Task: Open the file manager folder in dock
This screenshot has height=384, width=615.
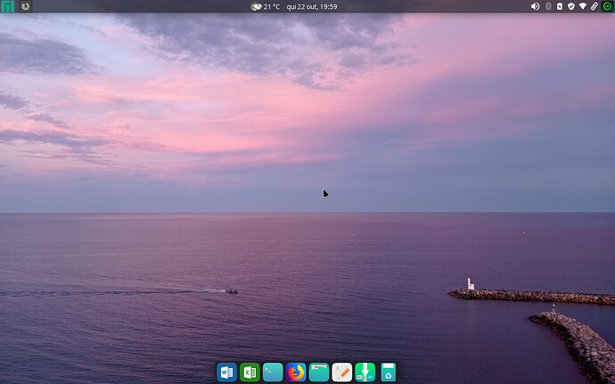Action: pos(319,372)
